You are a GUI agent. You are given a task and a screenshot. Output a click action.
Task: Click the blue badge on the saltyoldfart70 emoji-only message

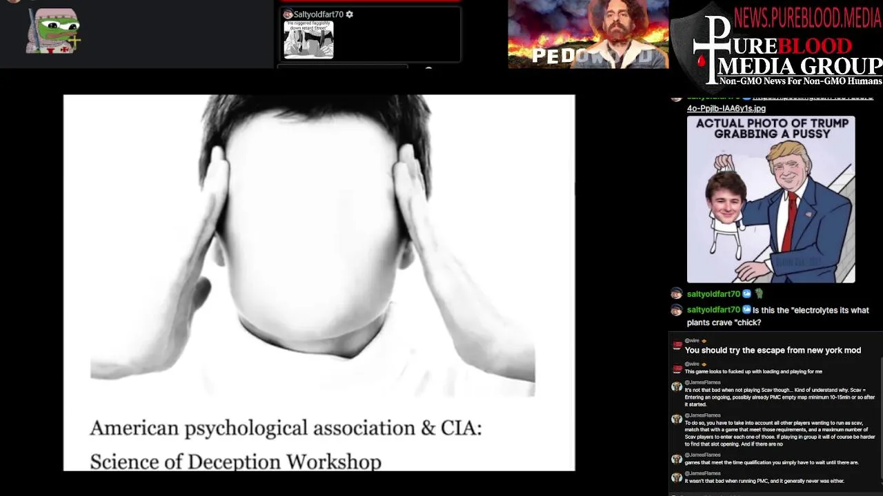746,294
